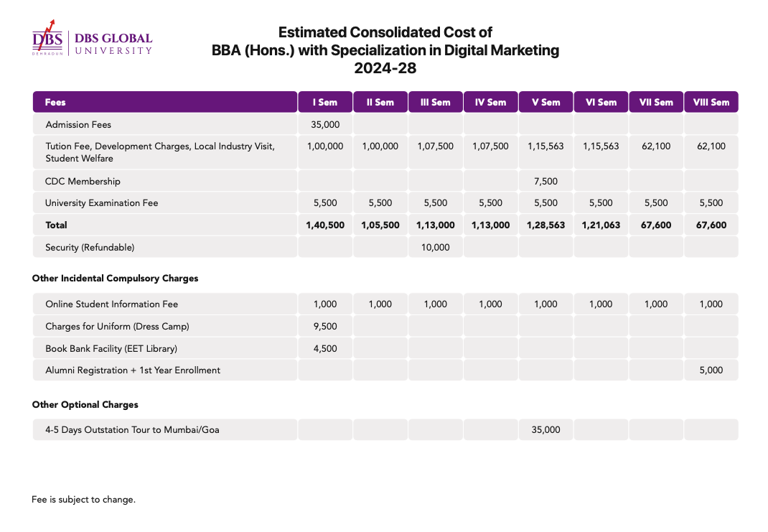The height and width of the screenshot is (532, 768).
Task: Click 'Other Incidental Compulsory Charges' heading
Action: point(115,279)
